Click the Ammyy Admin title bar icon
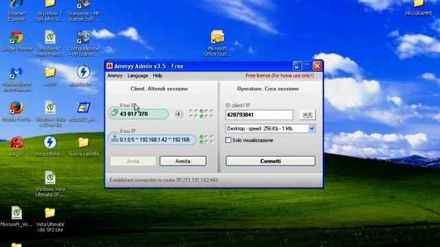 click(110, 66)
